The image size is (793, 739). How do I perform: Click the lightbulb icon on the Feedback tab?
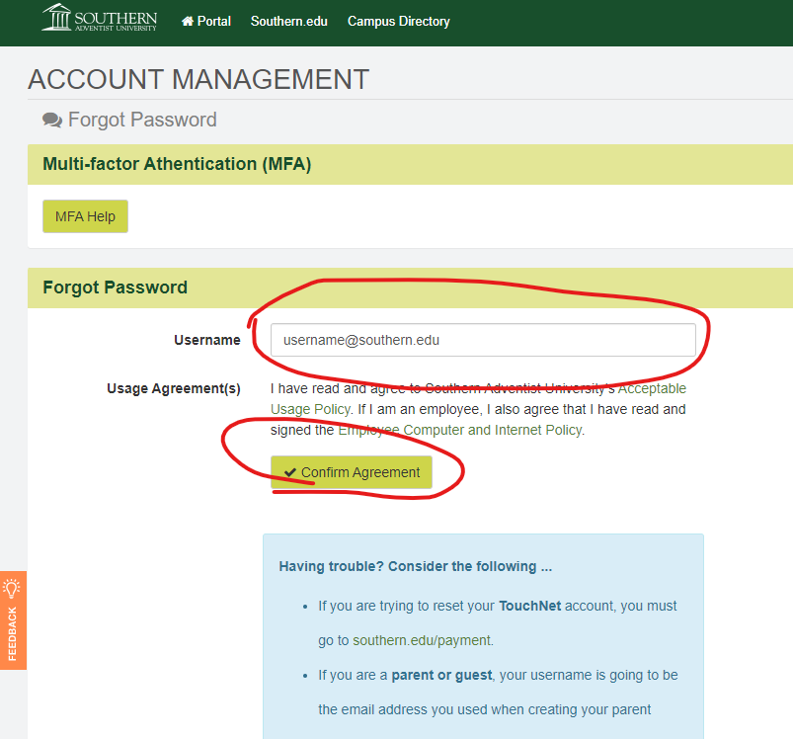pyautogui.click(x=13, y=588)
